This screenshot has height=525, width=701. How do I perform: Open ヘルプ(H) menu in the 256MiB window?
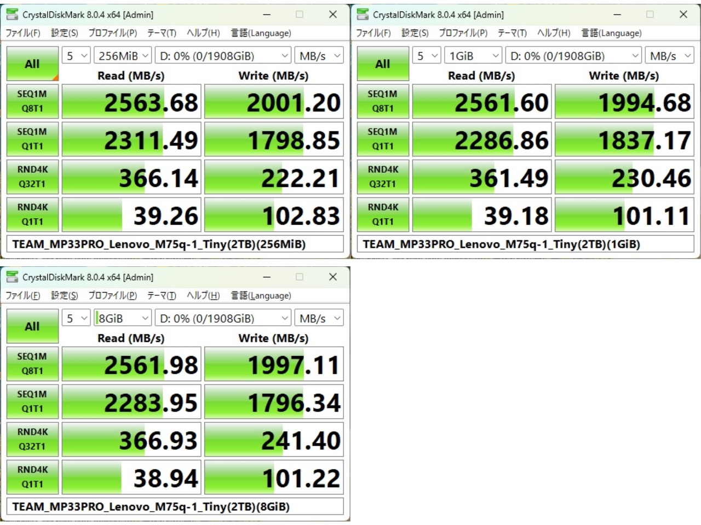pyautogui.click(x=203, y=33)
